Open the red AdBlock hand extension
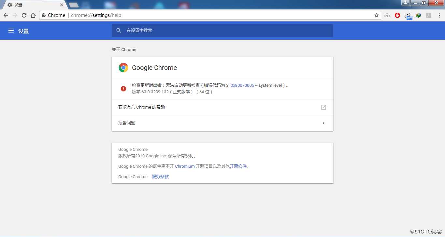Viewport: 445px width, 237px height. coord(397,15)
